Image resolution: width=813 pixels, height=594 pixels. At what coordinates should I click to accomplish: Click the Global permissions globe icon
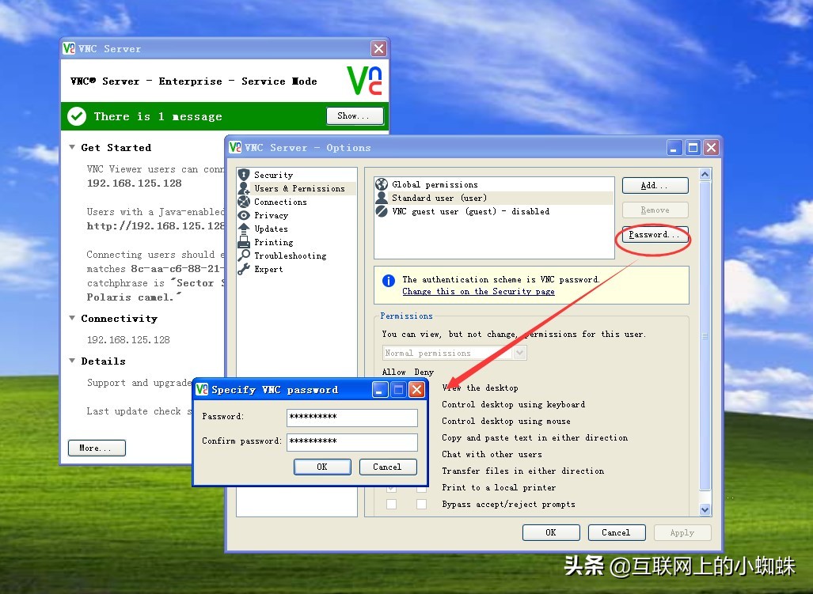point(382,183)
